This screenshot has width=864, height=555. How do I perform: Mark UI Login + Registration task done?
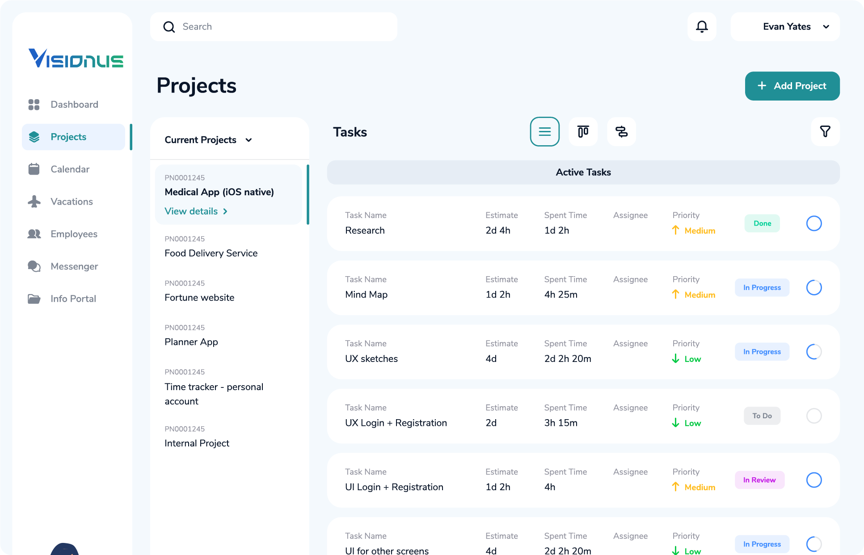(x=814, y=480)
